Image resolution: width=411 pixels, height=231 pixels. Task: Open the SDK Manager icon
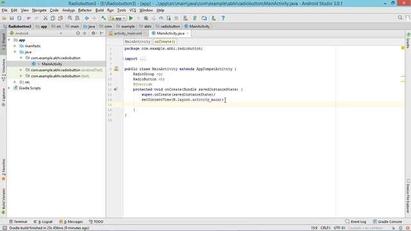point(214,19)
